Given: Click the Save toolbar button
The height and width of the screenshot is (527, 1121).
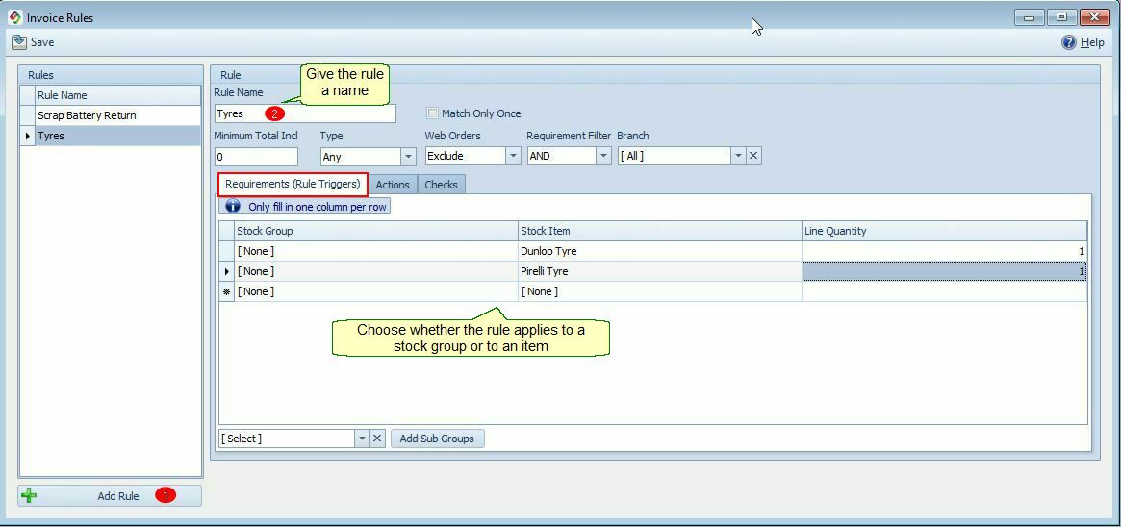Looking at the screenshot, I should (x=33, y=42).
